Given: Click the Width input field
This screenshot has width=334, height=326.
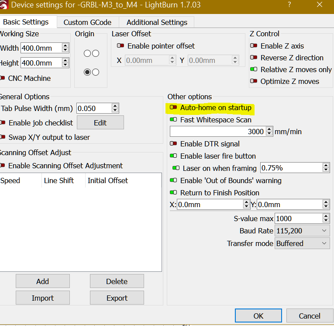Looking at the screenshot, I should coord(41,48).
